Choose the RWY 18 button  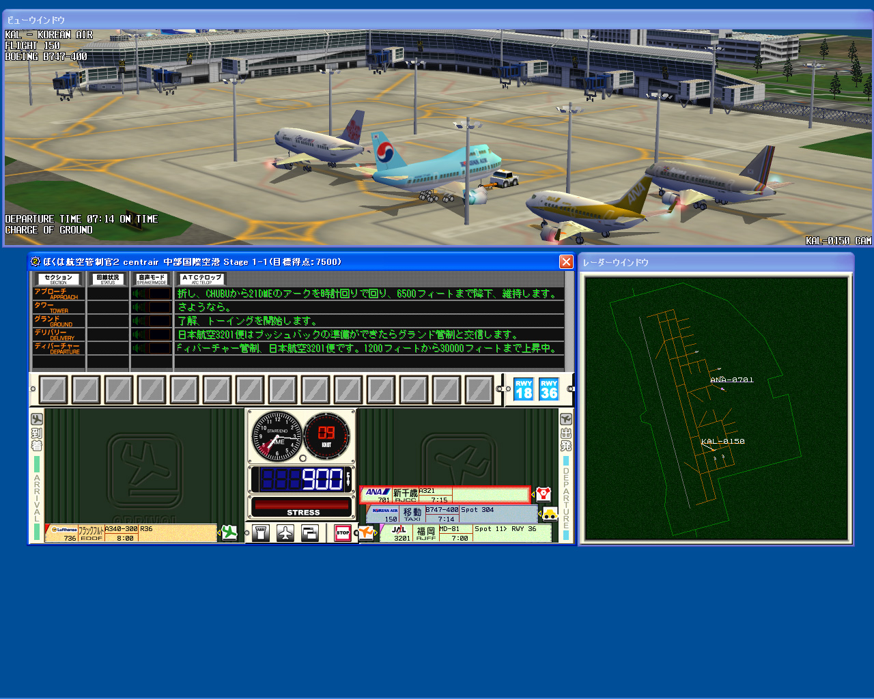(524, 389)
